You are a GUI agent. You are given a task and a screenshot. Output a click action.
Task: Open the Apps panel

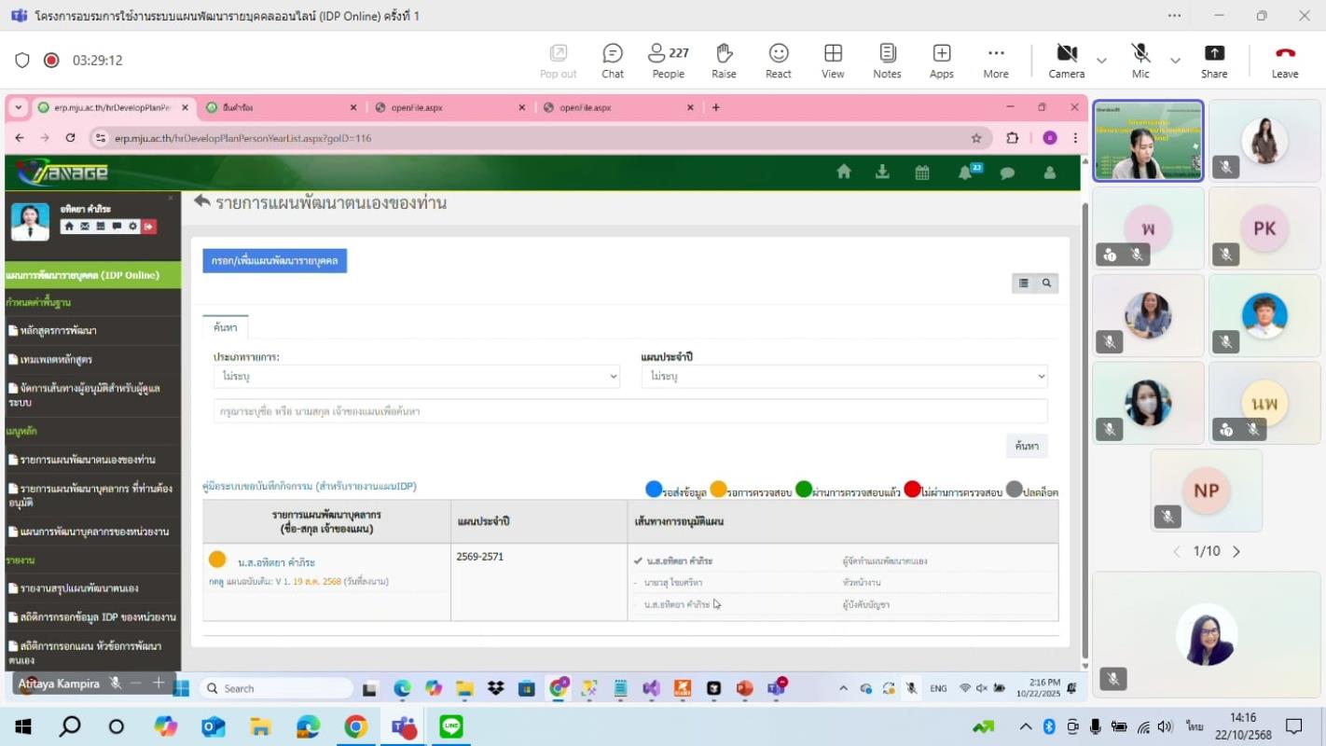pos(942,61)
